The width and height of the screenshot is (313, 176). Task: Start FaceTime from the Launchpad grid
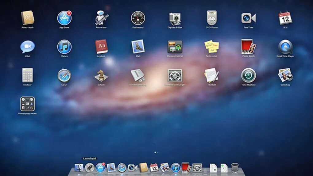coord(249,18)
